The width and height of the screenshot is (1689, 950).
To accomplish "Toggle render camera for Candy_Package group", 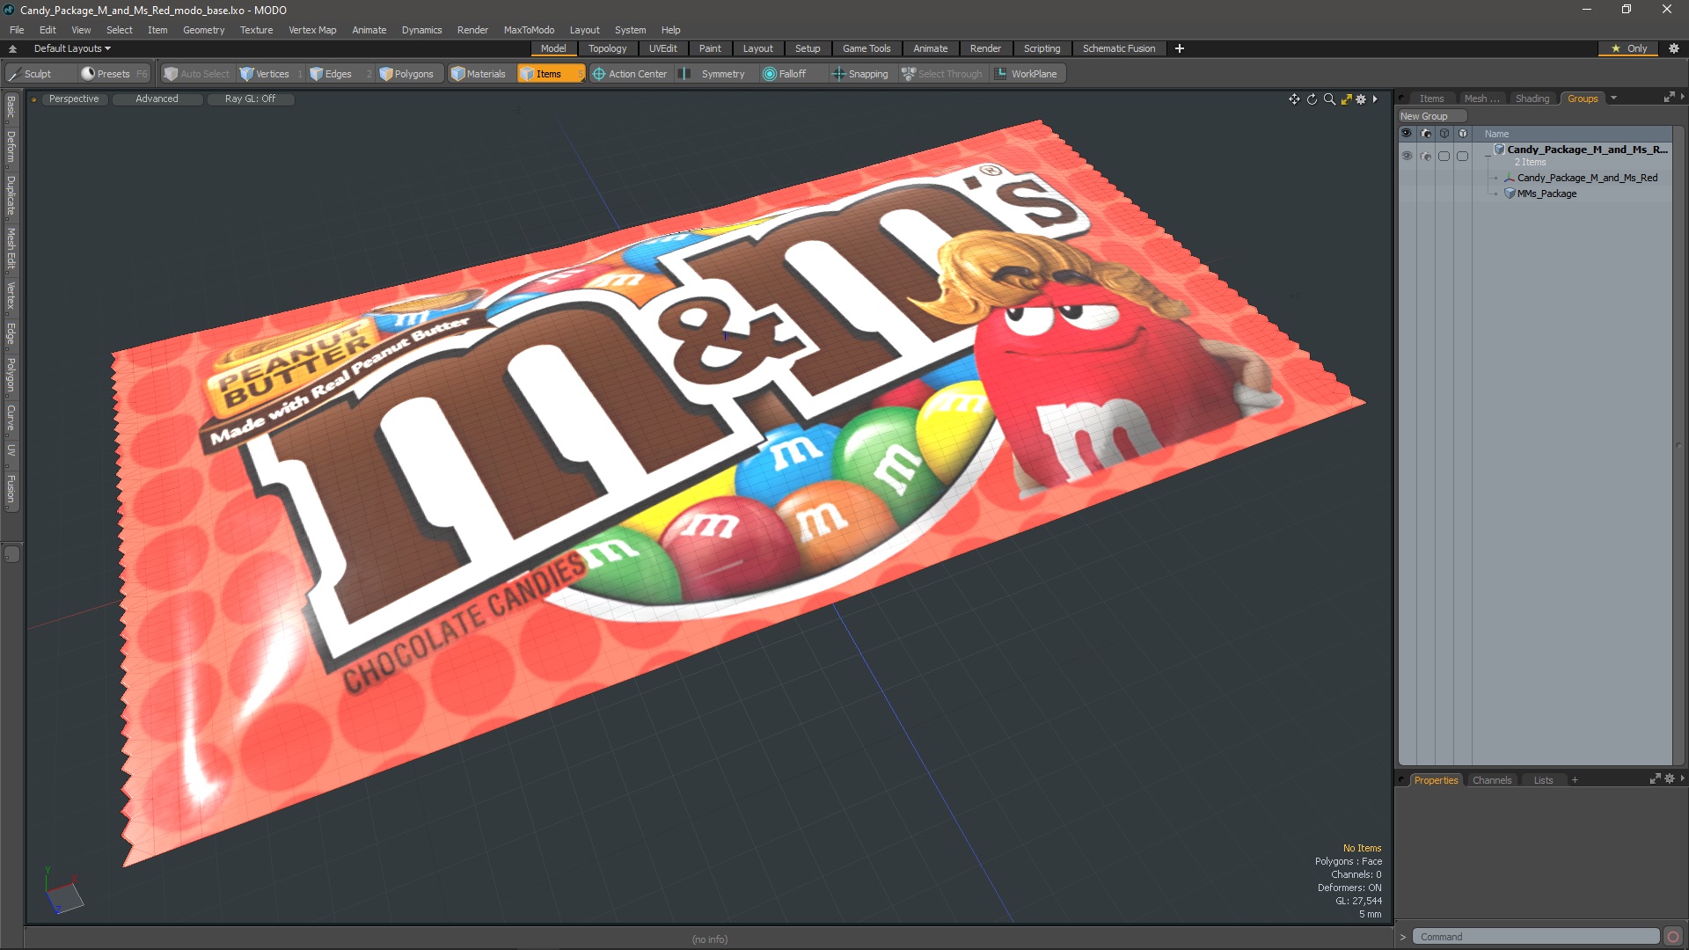I will click(x=1426, y=156).
